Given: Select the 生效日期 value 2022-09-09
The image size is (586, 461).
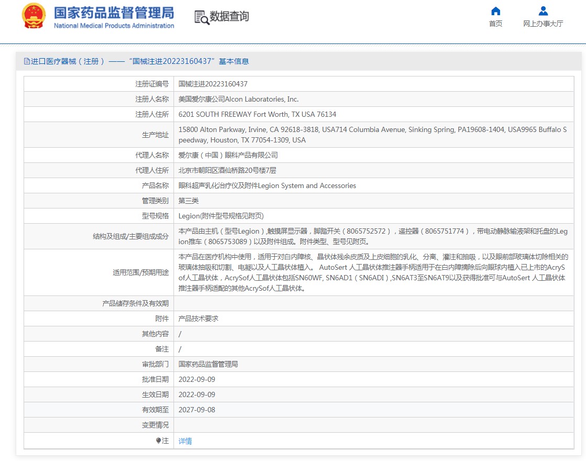Looking at the screenshot, I should [x=197, y=394].
